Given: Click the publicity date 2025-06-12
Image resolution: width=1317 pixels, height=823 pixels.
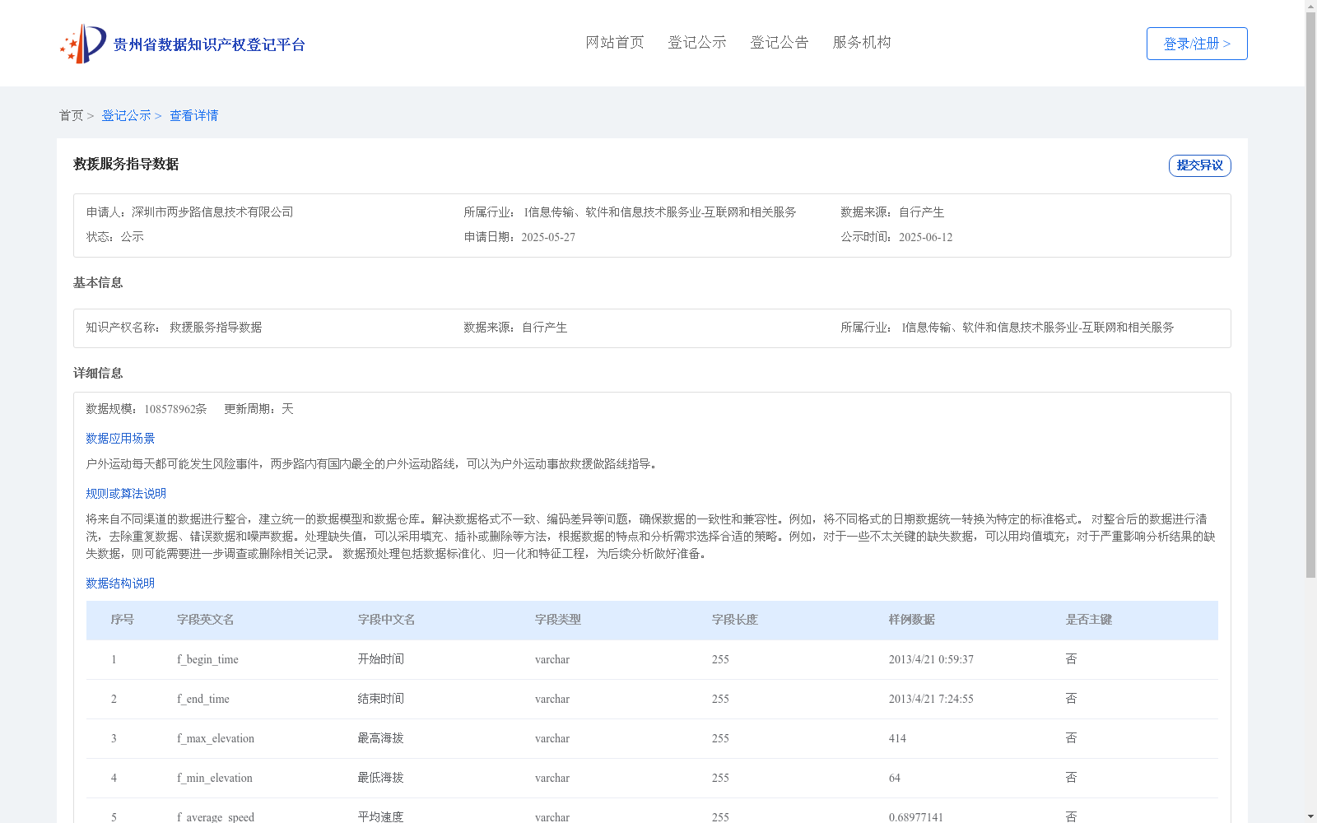Looking at the screenshot, I should [925, 238].
